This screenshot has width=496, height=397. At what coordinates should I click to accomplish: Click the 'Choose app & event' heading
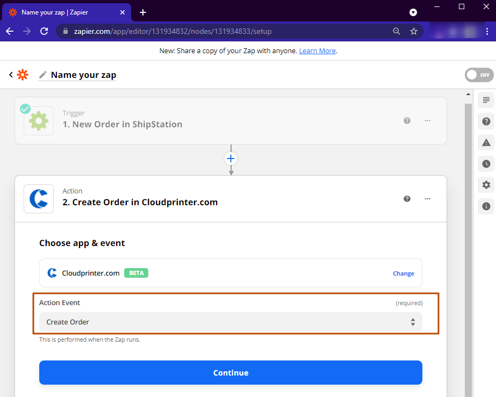82,243
